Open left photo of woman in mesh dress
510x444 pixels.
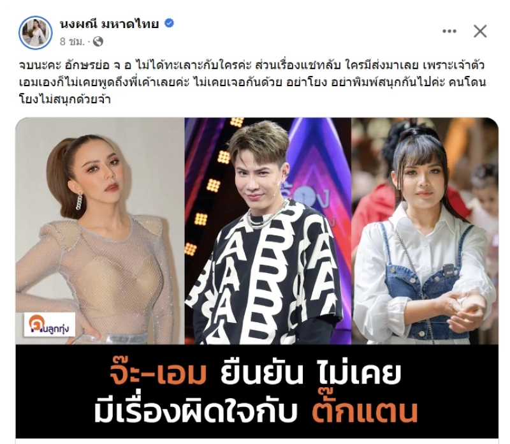[x=100, y=231]
